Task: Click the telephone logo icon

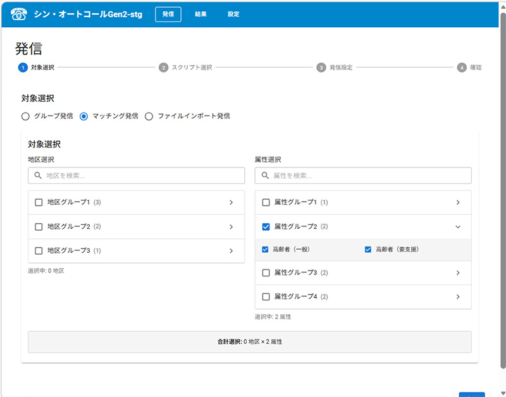Action: 19,14
